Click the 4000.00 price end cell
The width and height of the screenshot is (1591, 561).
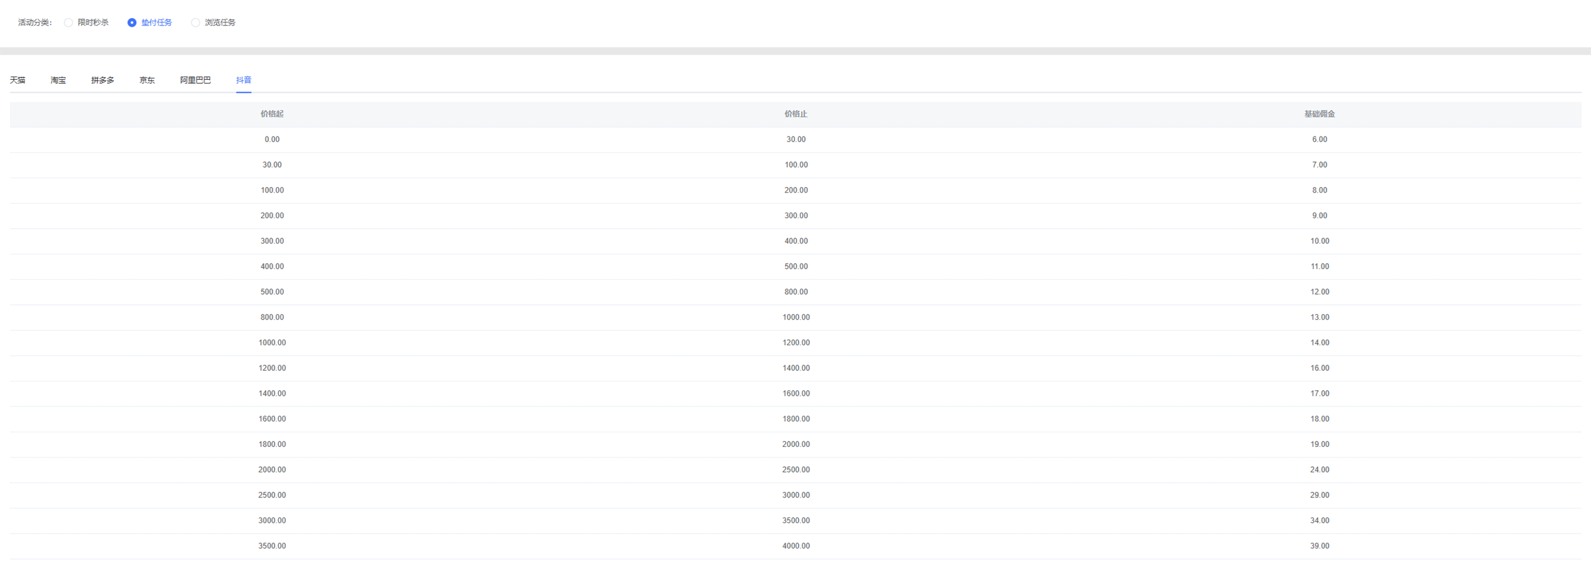point(795,546)
